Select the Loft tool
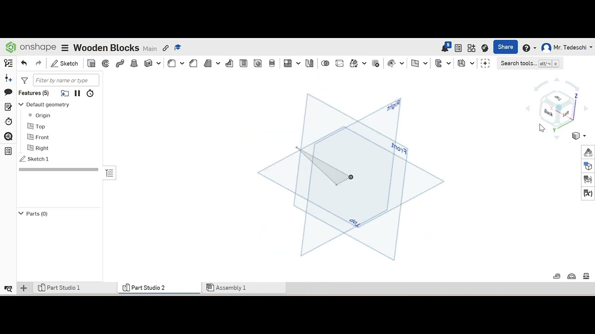The width and height of the screenshot is (595, 334). (134, 64)
